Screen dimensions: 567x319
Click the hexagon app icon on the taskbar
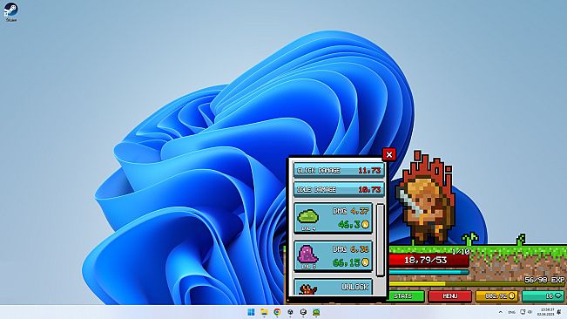coord(303,312)
